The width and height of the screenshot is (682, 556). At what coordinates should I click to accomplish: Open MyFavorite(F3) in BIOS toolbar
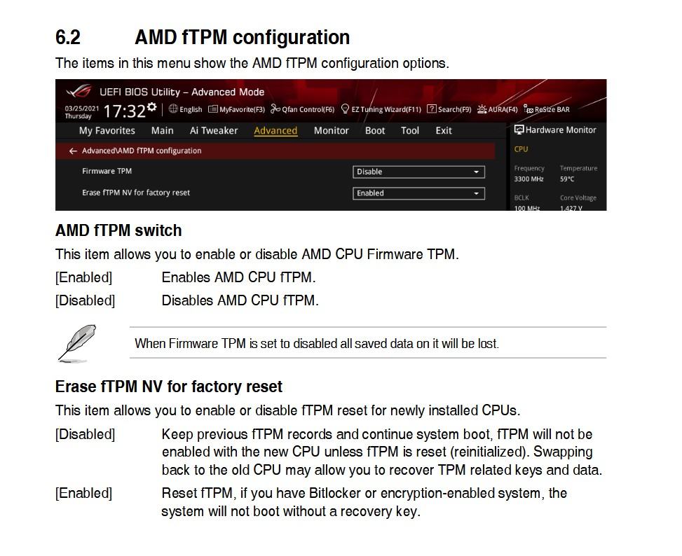pos(237,109)
